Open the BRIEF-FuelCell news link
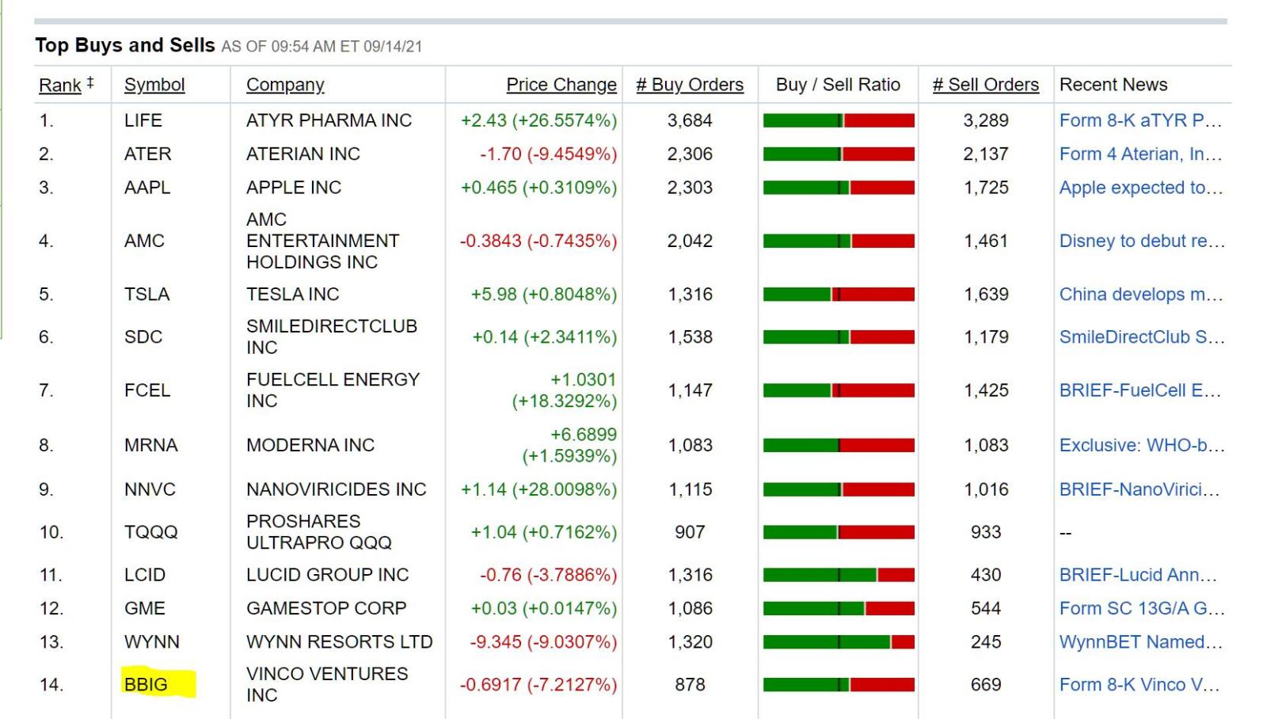Viewport: 1267px width, 719px height. point(1140,390)
